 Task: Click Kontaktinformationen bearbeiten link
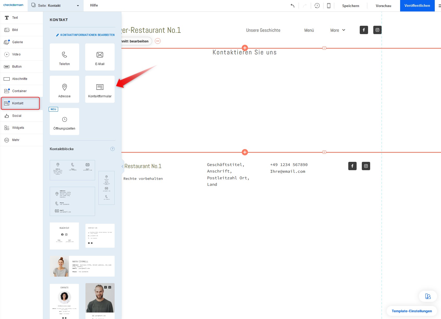[85, 35]
